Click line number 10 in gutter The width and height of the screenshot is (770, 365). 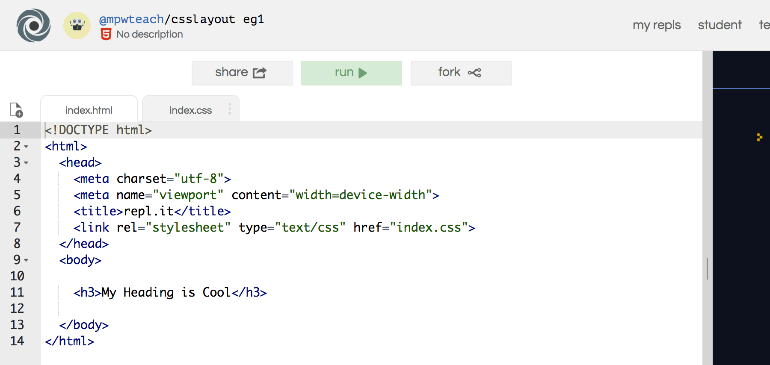point(17,276)
